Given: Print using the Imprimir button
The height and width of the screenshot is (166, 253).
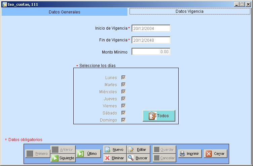Looking at the screenshot, I should (x=190, y=154).
